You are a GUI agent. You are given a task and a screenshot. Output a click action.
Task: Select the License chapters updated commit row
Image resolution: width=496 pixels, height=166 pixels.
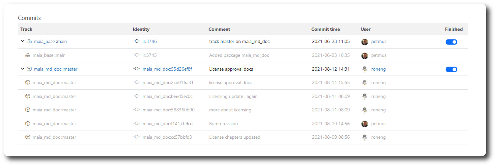234,137
